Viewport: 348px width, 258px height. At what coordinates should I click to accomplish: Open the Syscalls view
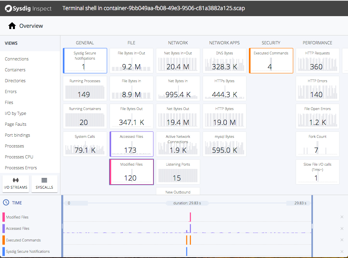[44, 183]
